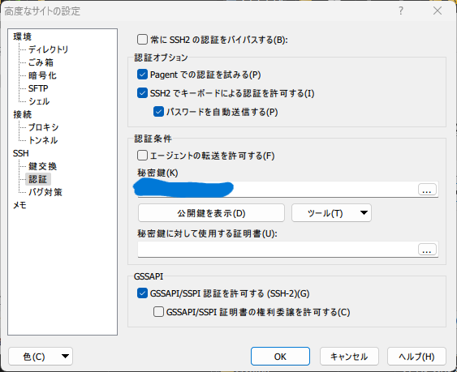
Task: Enable エージェントの転送を許可する checkbox
Action: pos(142,156)
